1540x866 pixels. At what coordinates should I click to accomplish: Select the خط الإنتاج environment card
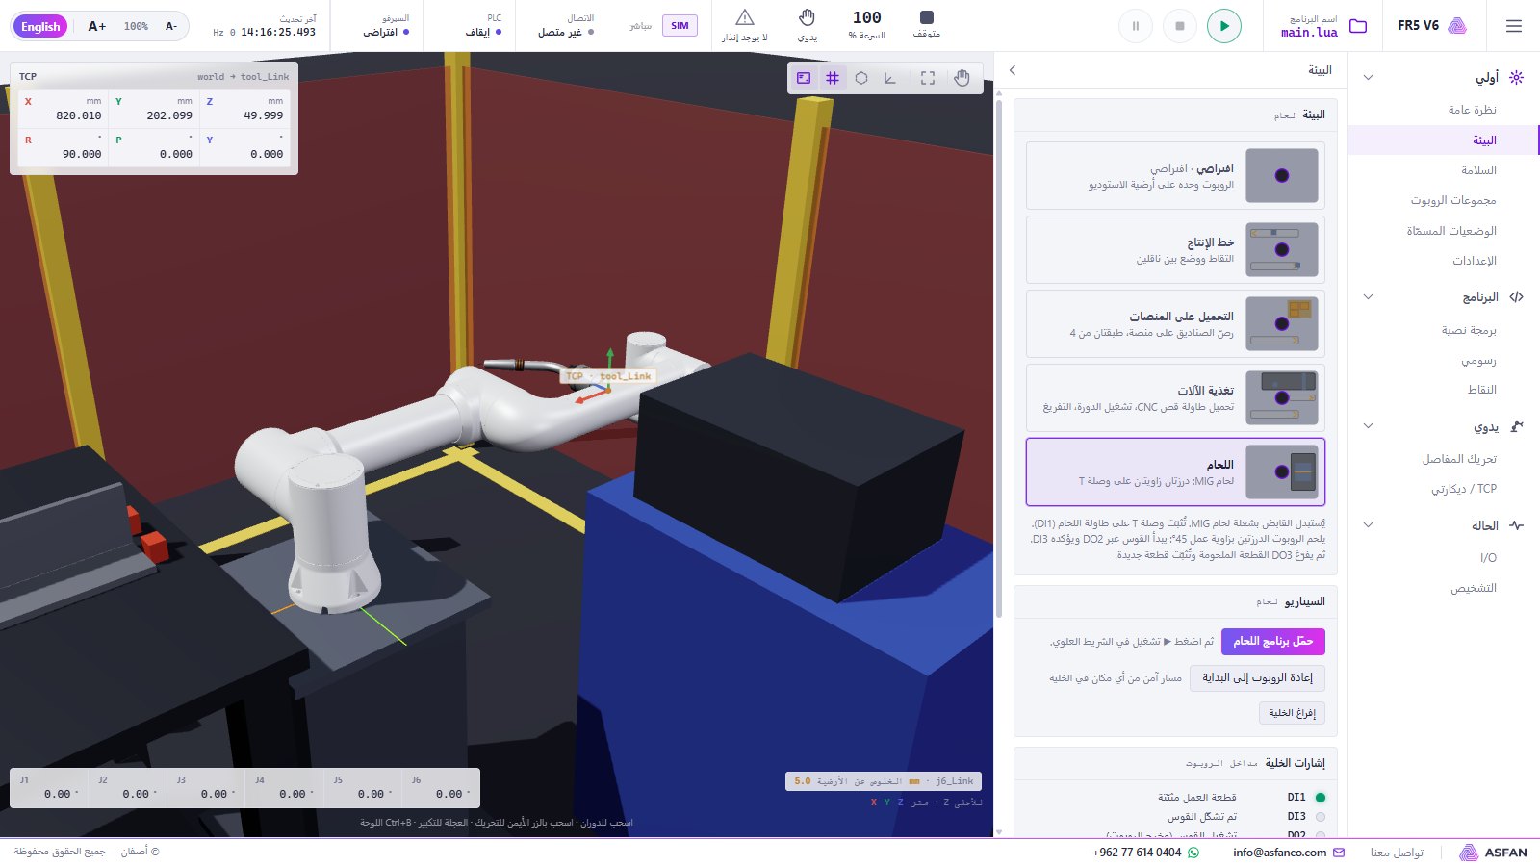pyautogui.click(x=1175, y=250)
